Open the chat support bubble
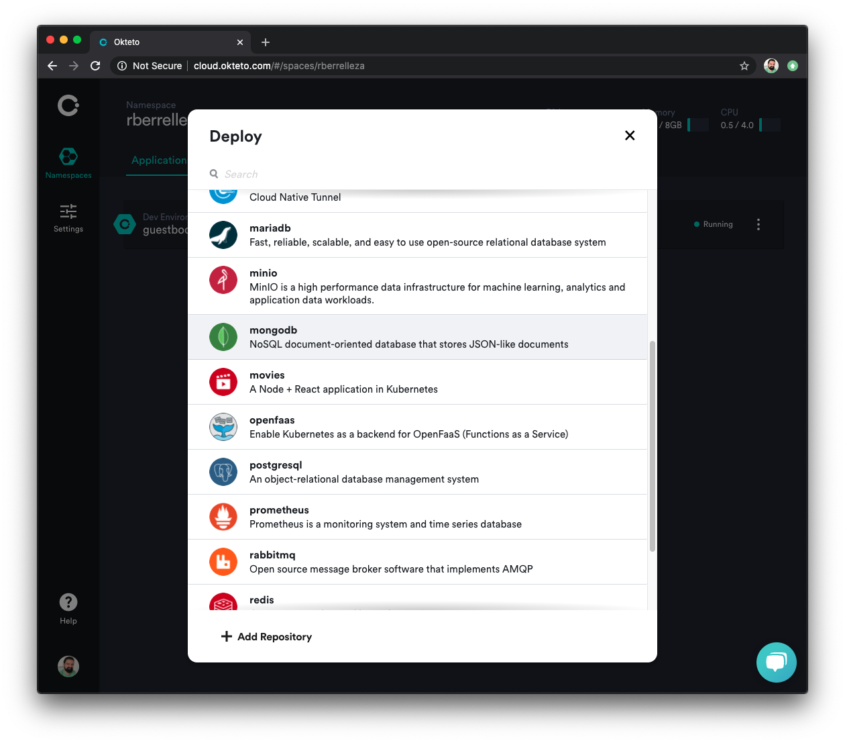 point(777,662)
